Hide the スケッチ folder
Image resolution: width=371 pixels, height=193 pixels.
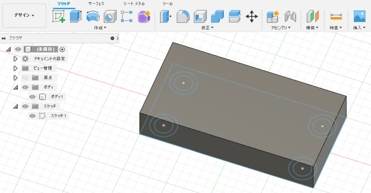coord(25,106)
